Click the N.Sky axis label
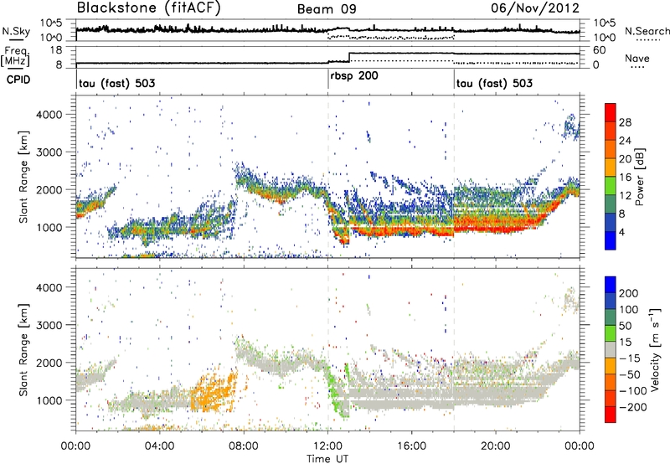The height and width of the screenshot is (464, 670). coord(16,31)
